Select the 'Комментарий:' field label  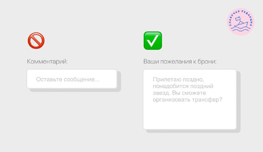[47, 62]
